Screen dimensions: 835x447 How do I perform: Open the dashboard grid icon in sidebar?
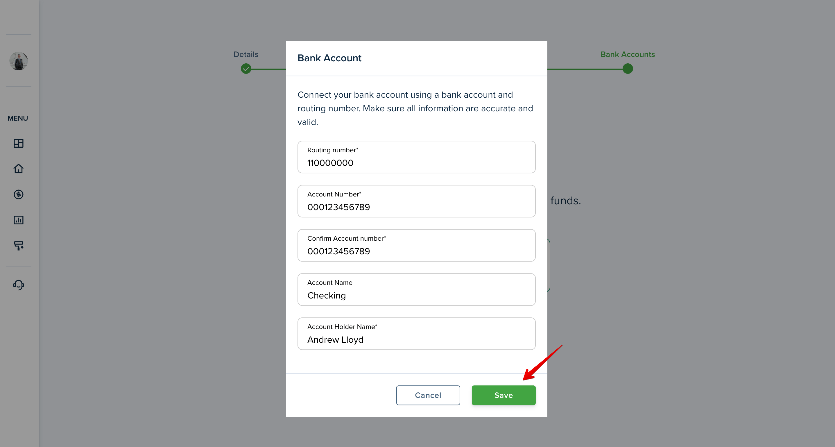coord(19,143)
